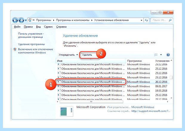
Task: Click the Программы и компоненты breadcrumb
Action: coord(73,20)
